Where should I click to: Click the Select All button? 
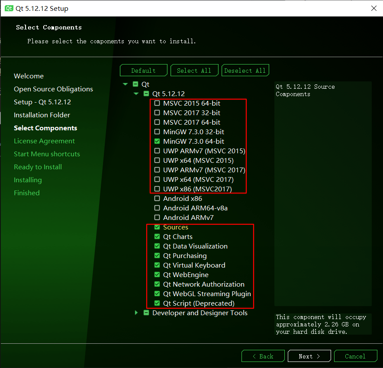tap(194, 71)
